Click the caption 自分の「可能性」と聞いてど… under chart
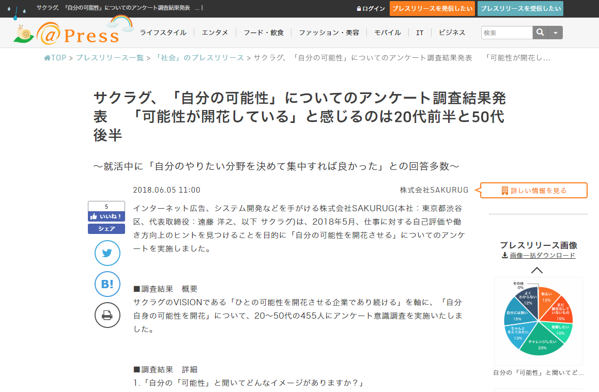This screenshot has width=599, height=392. [538, 372]
